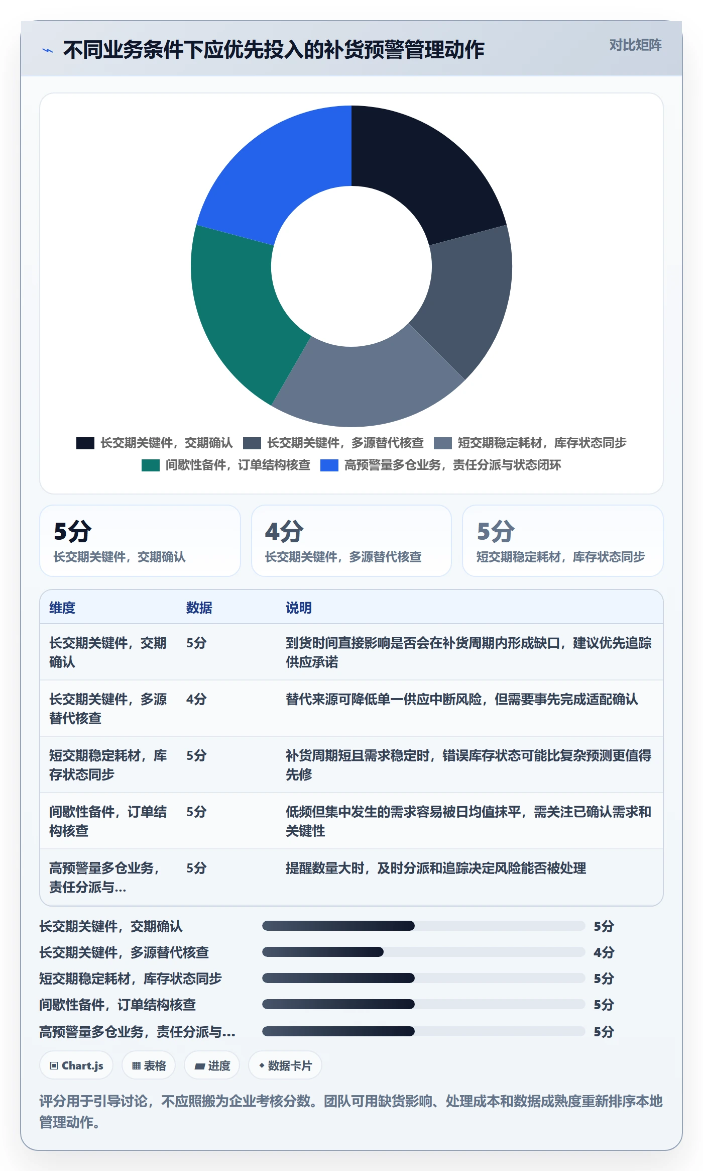Click progress bar for 长交期关键件，交期确认
This screenshot has width=703, height=1171.
coord(424,926)
